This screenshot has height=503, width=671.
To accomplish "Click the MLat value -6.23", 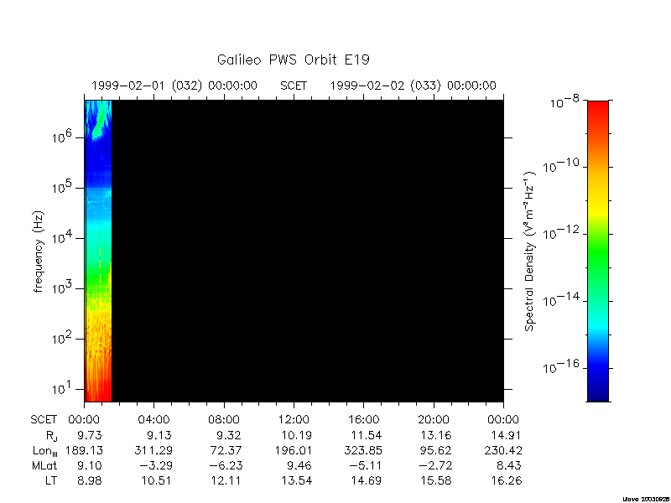I will pyautogui.click(x=226, y=465).
